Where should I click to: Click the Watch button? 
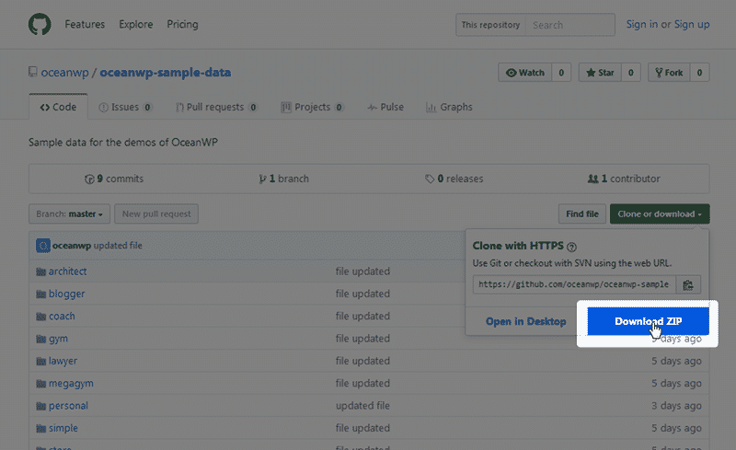[x=525, y=73]
